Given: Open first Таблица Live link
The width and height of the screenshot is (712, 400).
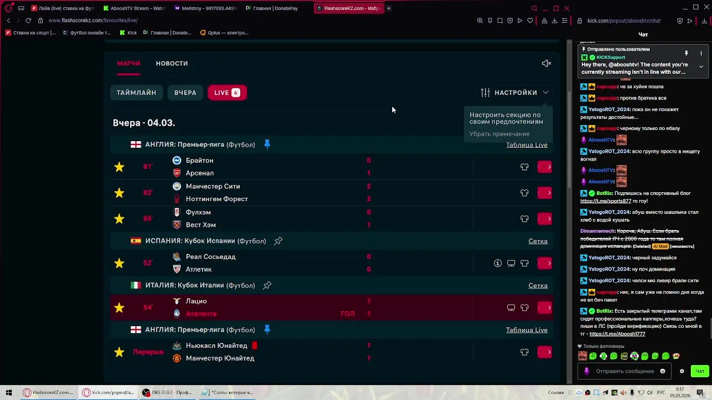Looking at the screenshot, I should [527, 145].
